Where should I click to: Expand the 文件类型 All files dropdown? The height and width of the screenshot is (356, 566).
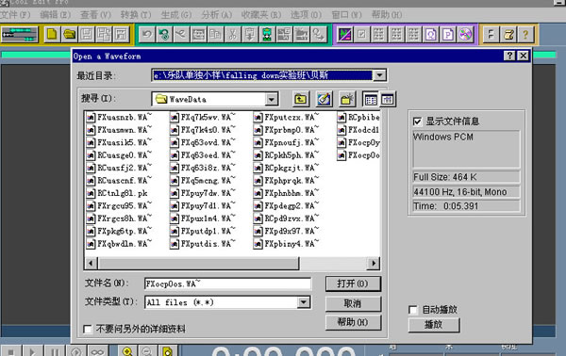[304, 302]
